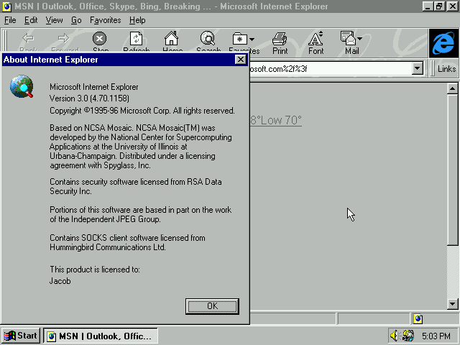Open the Edit menu
The image size is (460, 345).
click(x=31, y=20)
